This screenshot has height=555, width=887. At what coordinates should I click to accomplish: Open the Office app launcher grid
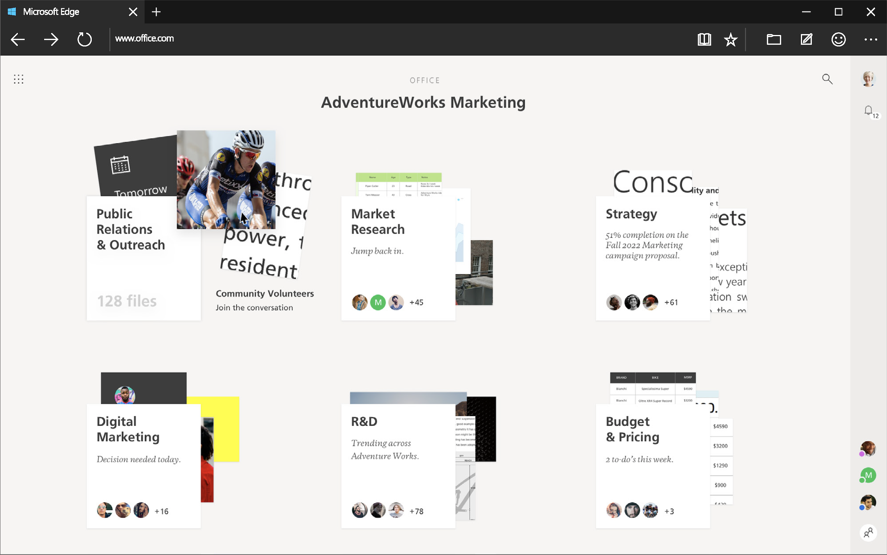coord(18,79)
